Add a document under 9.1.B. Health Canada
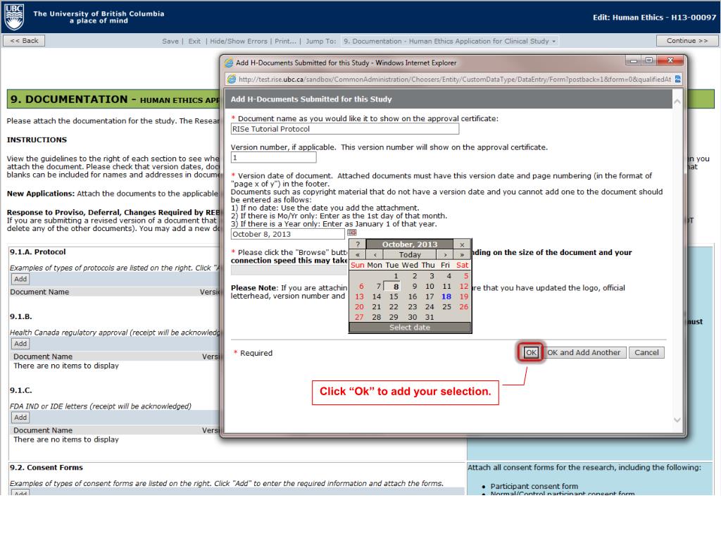 point(20,344)
